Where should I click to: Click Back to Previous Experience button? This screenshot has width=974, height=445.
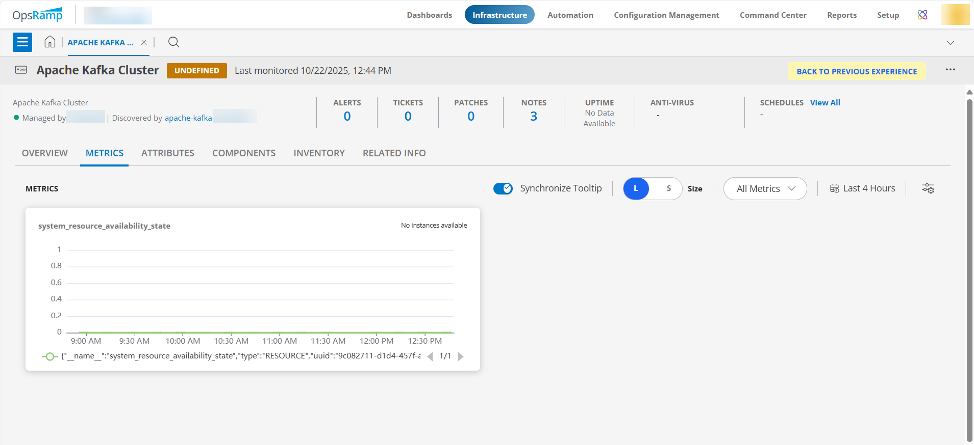857,71
